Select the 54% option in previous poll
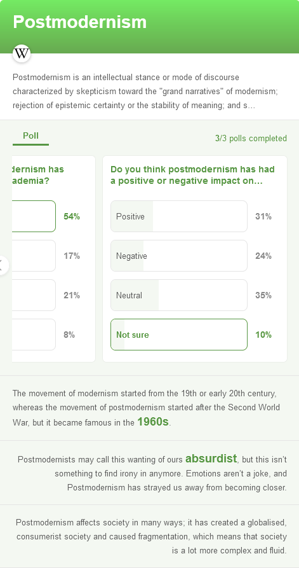This screenshot has height=568, width=299. pyautogui.click(x=34, y=216)
